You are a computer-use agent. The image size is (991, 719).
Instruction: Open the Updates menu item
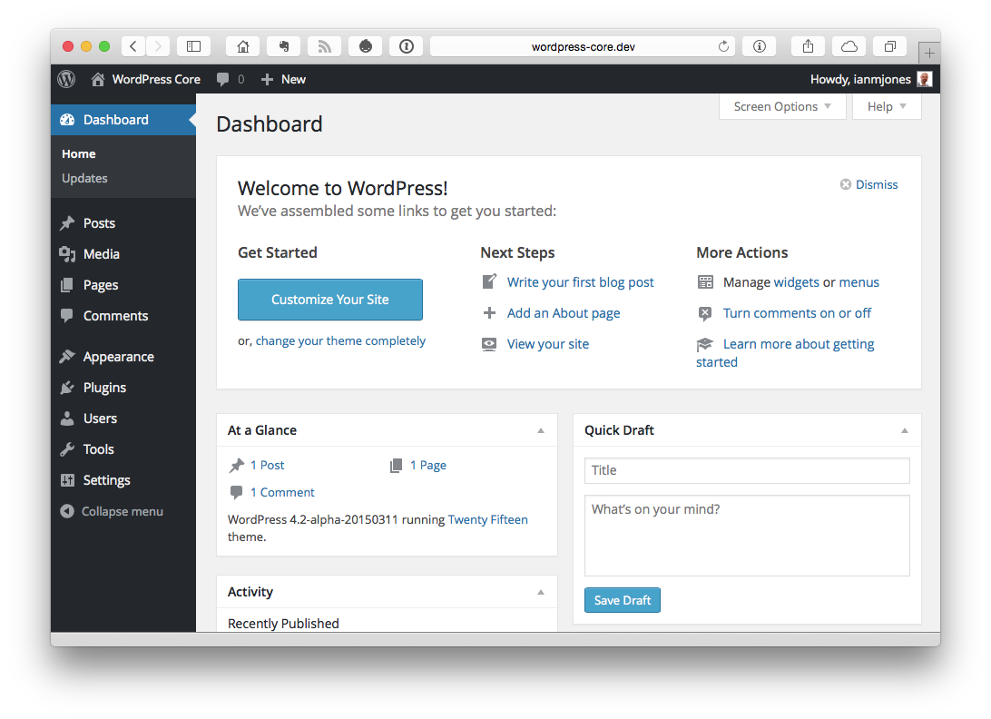pyautogui.click(x=83, y=178)
